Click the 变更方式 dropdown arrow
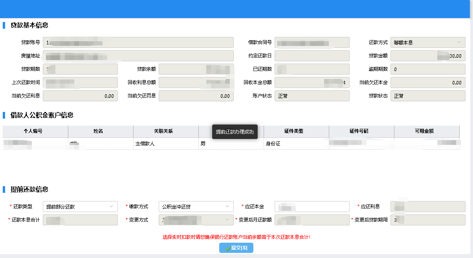Image resolution: width=473 pixels, height=258 pixels. click(227, 220)
